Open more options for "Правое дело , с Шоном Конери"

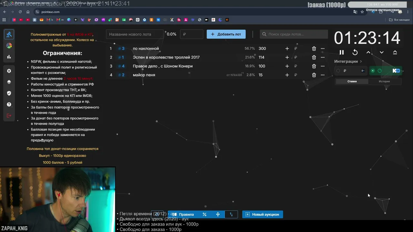click(x=323, y=66)
